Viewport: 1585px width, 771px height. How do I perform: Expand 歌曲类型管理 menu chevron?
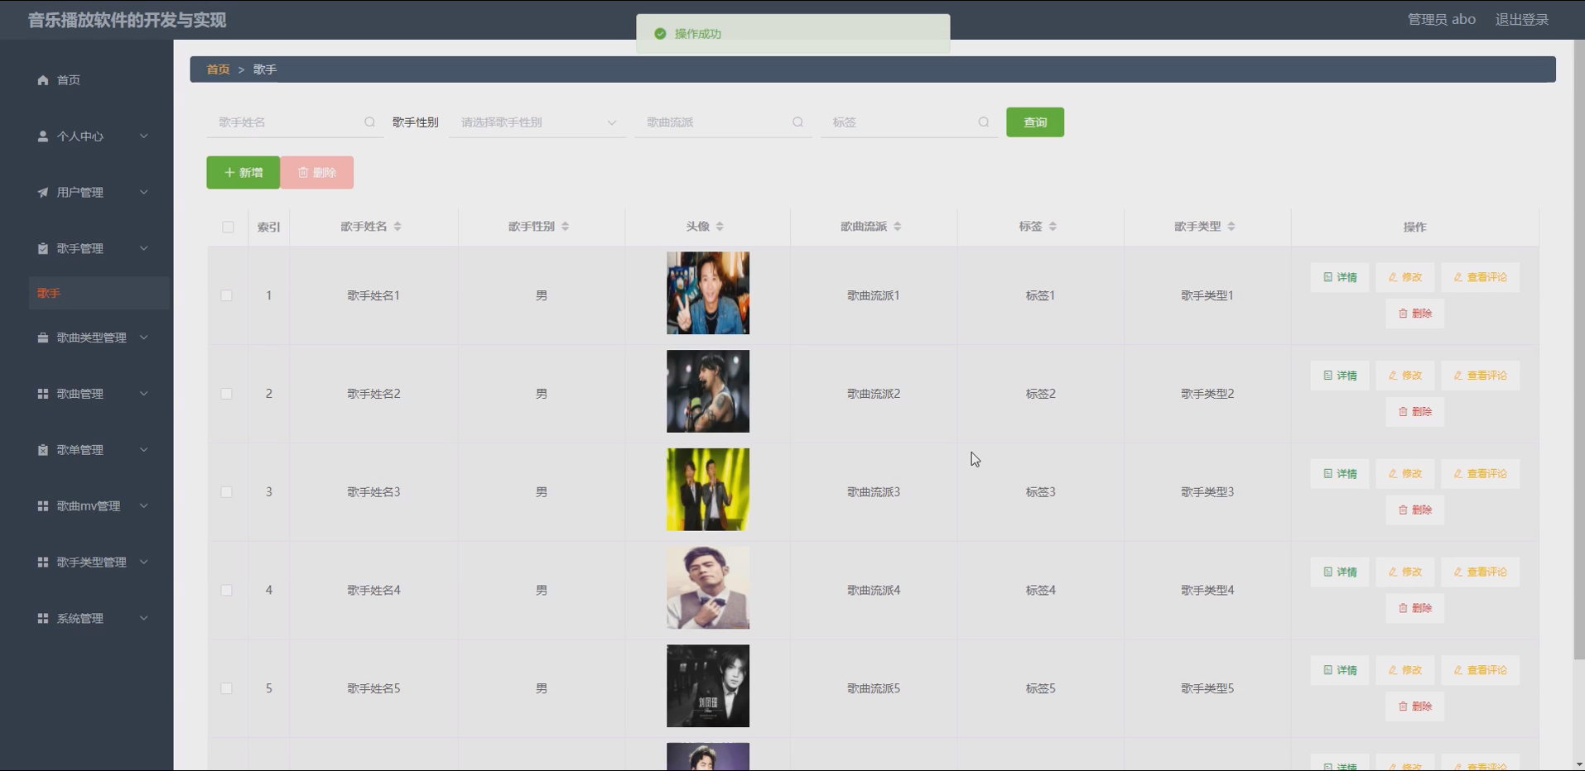click(143, 338)
